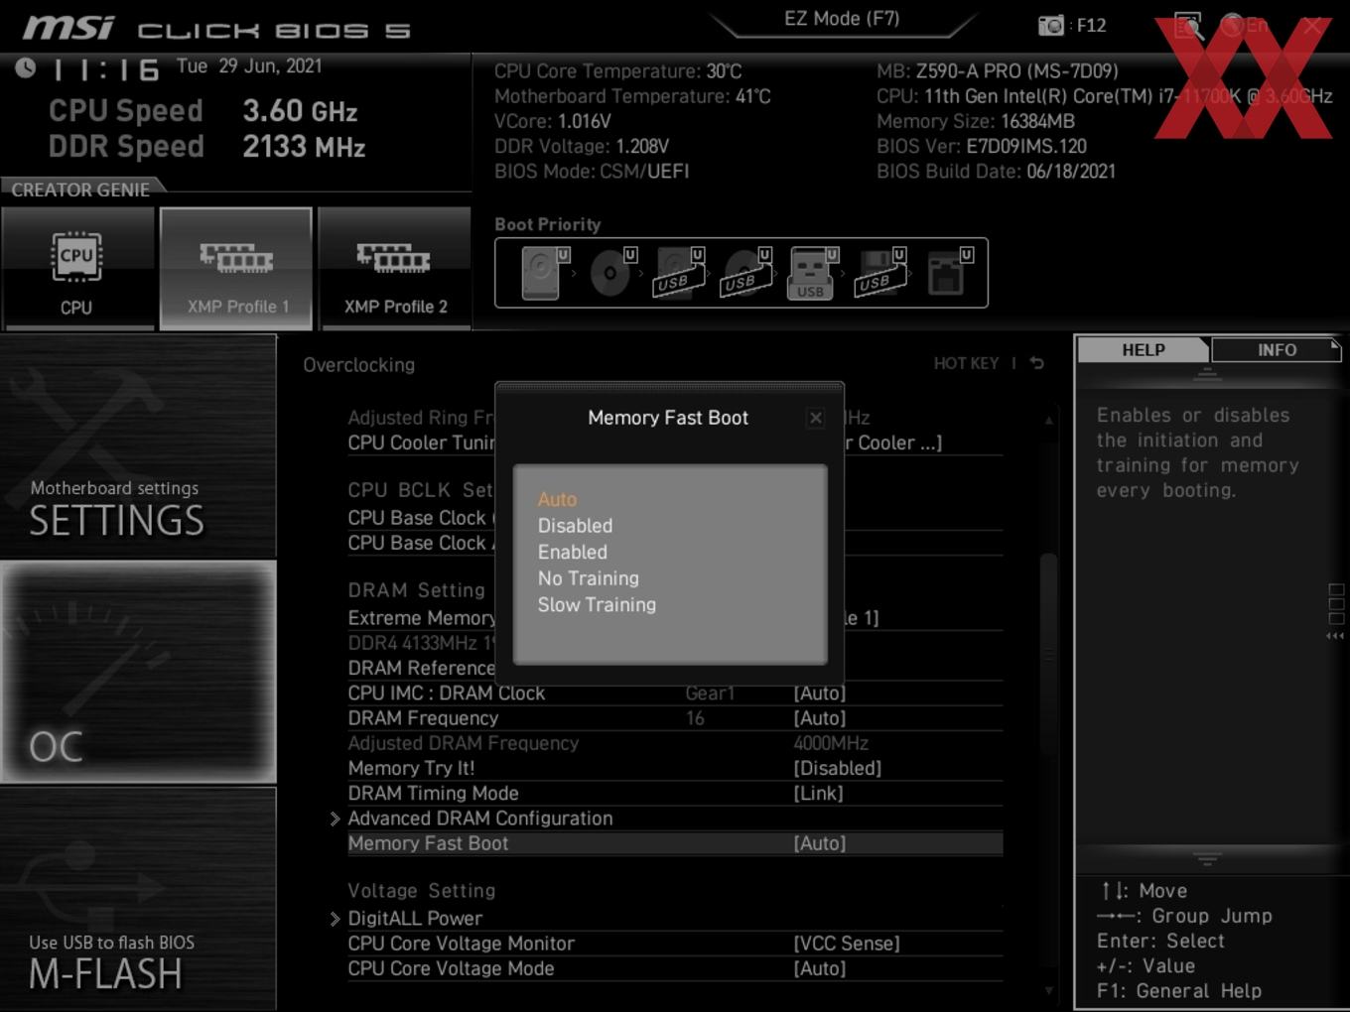
Task: Open M-FLASH to flash BIOS from USB
Action: pos(138,899)
